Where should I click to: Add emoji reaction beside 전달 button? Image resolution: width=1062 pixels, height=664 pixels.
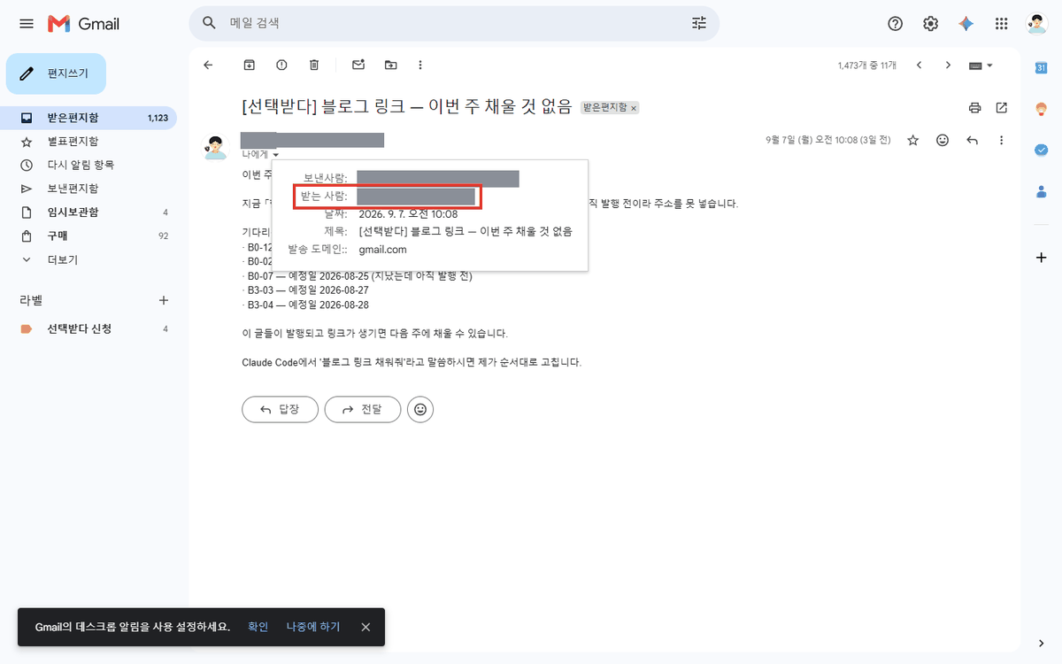click(x=420, y=409)
